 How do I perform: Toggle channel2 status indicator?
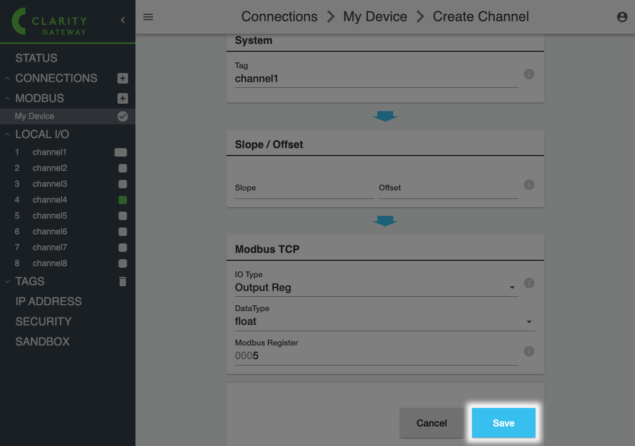pos(123,168)
